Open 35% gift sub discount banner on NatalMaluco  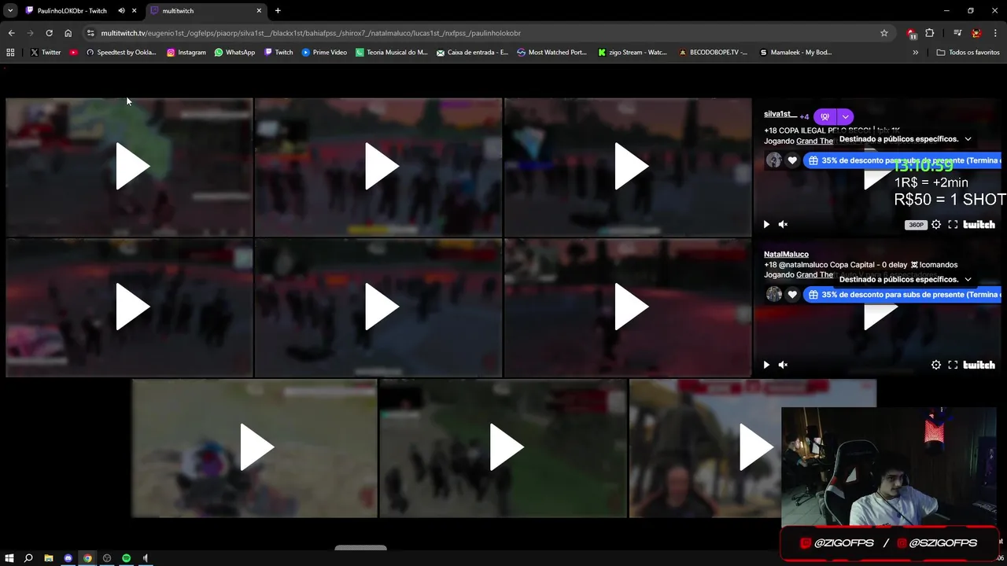coord(903,294)
